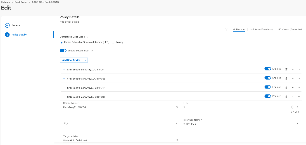
Task: Click info icon in Interface Name field
Action: point(297,123)
